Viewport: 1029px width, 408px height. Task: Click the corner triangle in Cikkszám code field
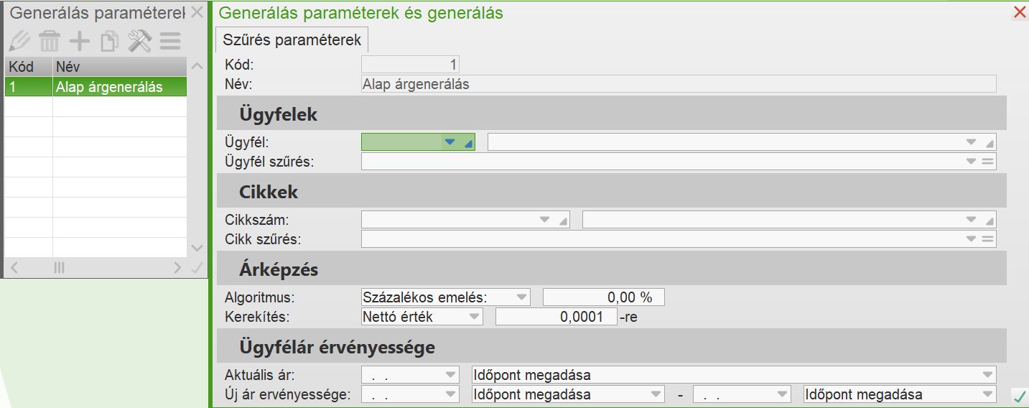[x=563, y=221]
